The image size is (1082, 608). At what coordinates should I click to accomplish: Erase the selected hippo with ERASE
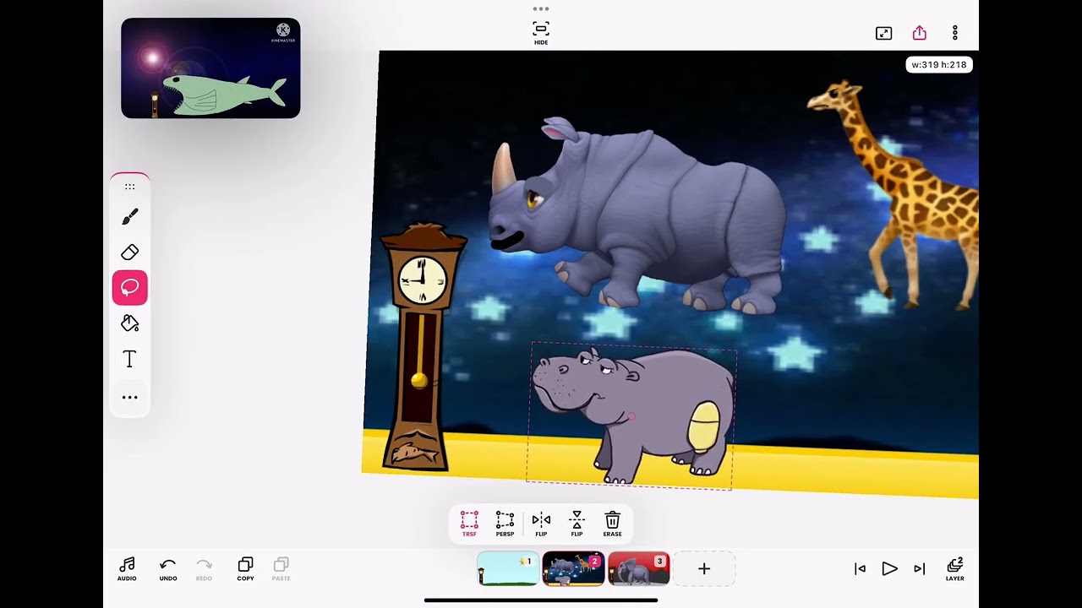click(x=613, y=524)
